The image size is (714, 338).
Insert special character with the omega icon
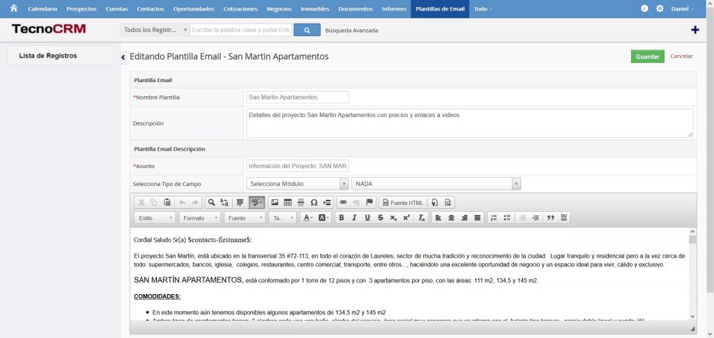pos(314,203)
